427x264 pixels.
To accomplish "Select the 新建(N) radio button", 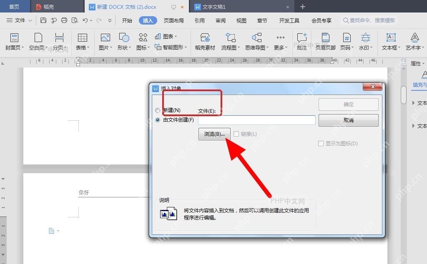I will pos(157,110).
